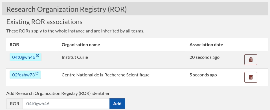Click the 'These RORs apply to the whole instance' text
Image resolution: width=270 pixels, height=110 pixels.
[75, 31]
